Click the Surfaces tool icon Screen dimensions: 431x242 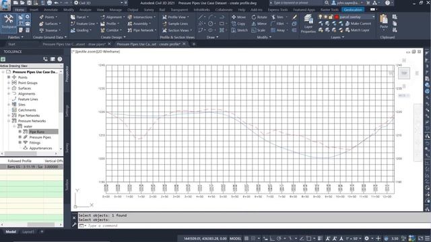tap(42, 24)
